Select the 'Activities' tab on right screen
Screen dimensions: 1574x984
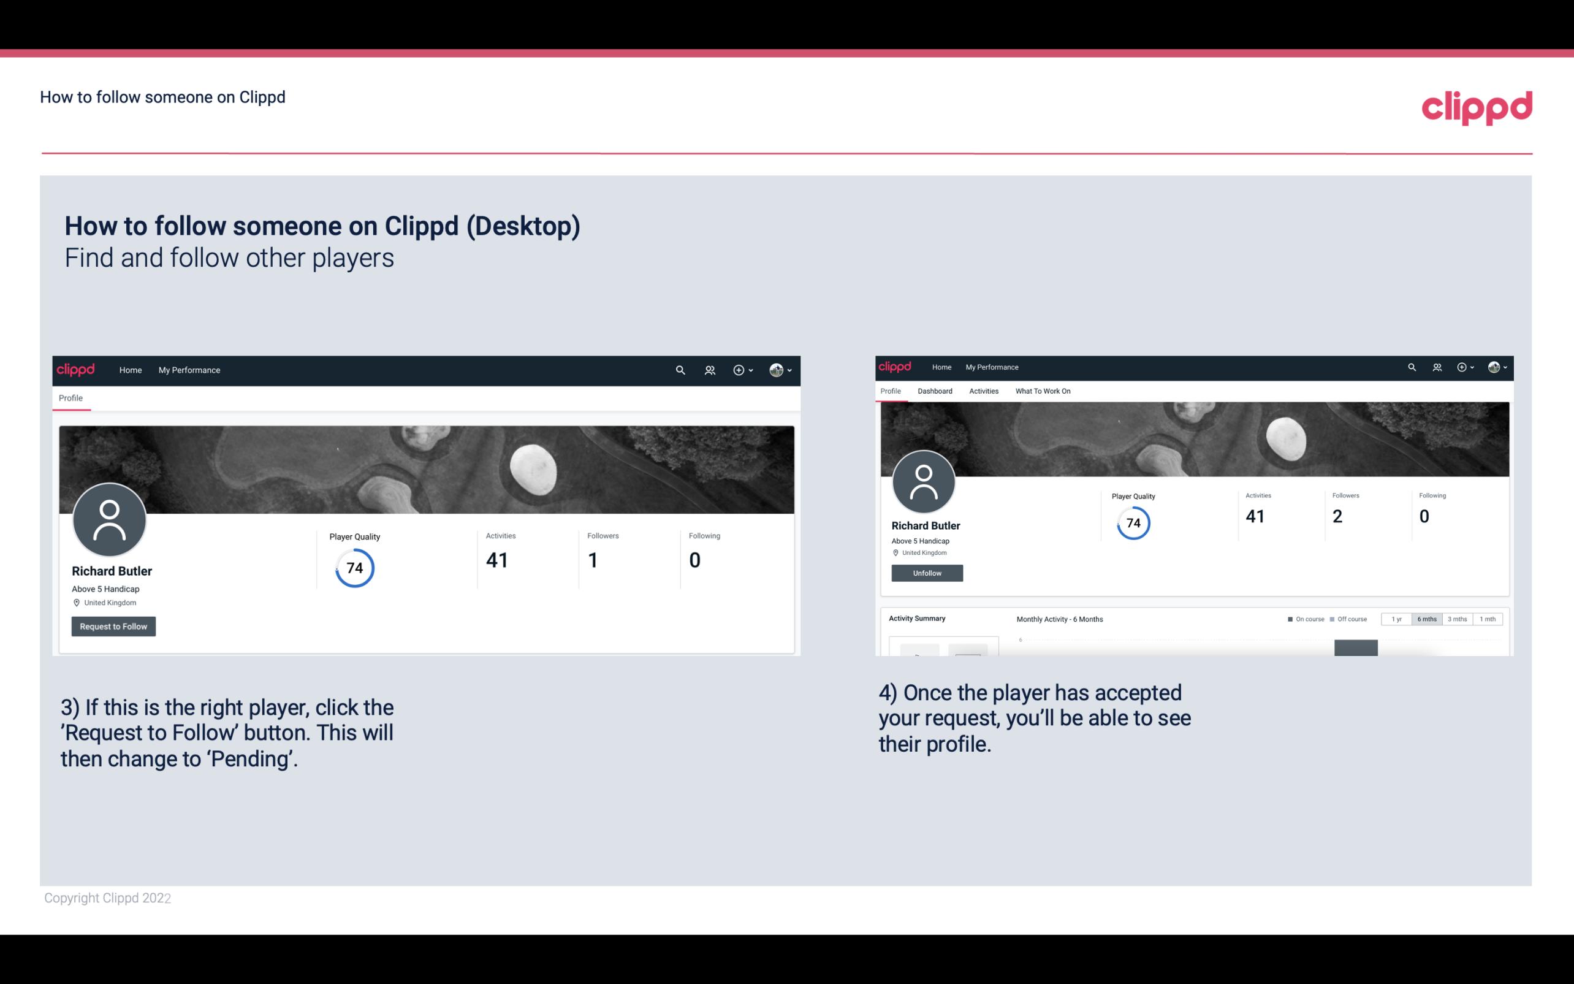pos(983,391)
